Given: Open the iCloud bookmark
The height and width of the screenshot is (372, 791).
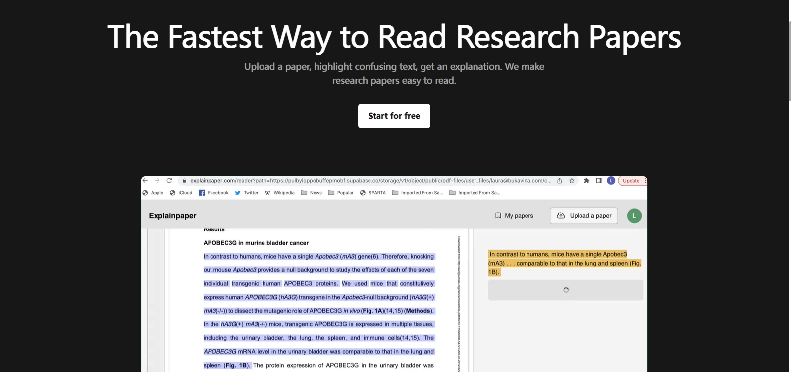Looking at the screenshot, I should (x=181, y=193).
